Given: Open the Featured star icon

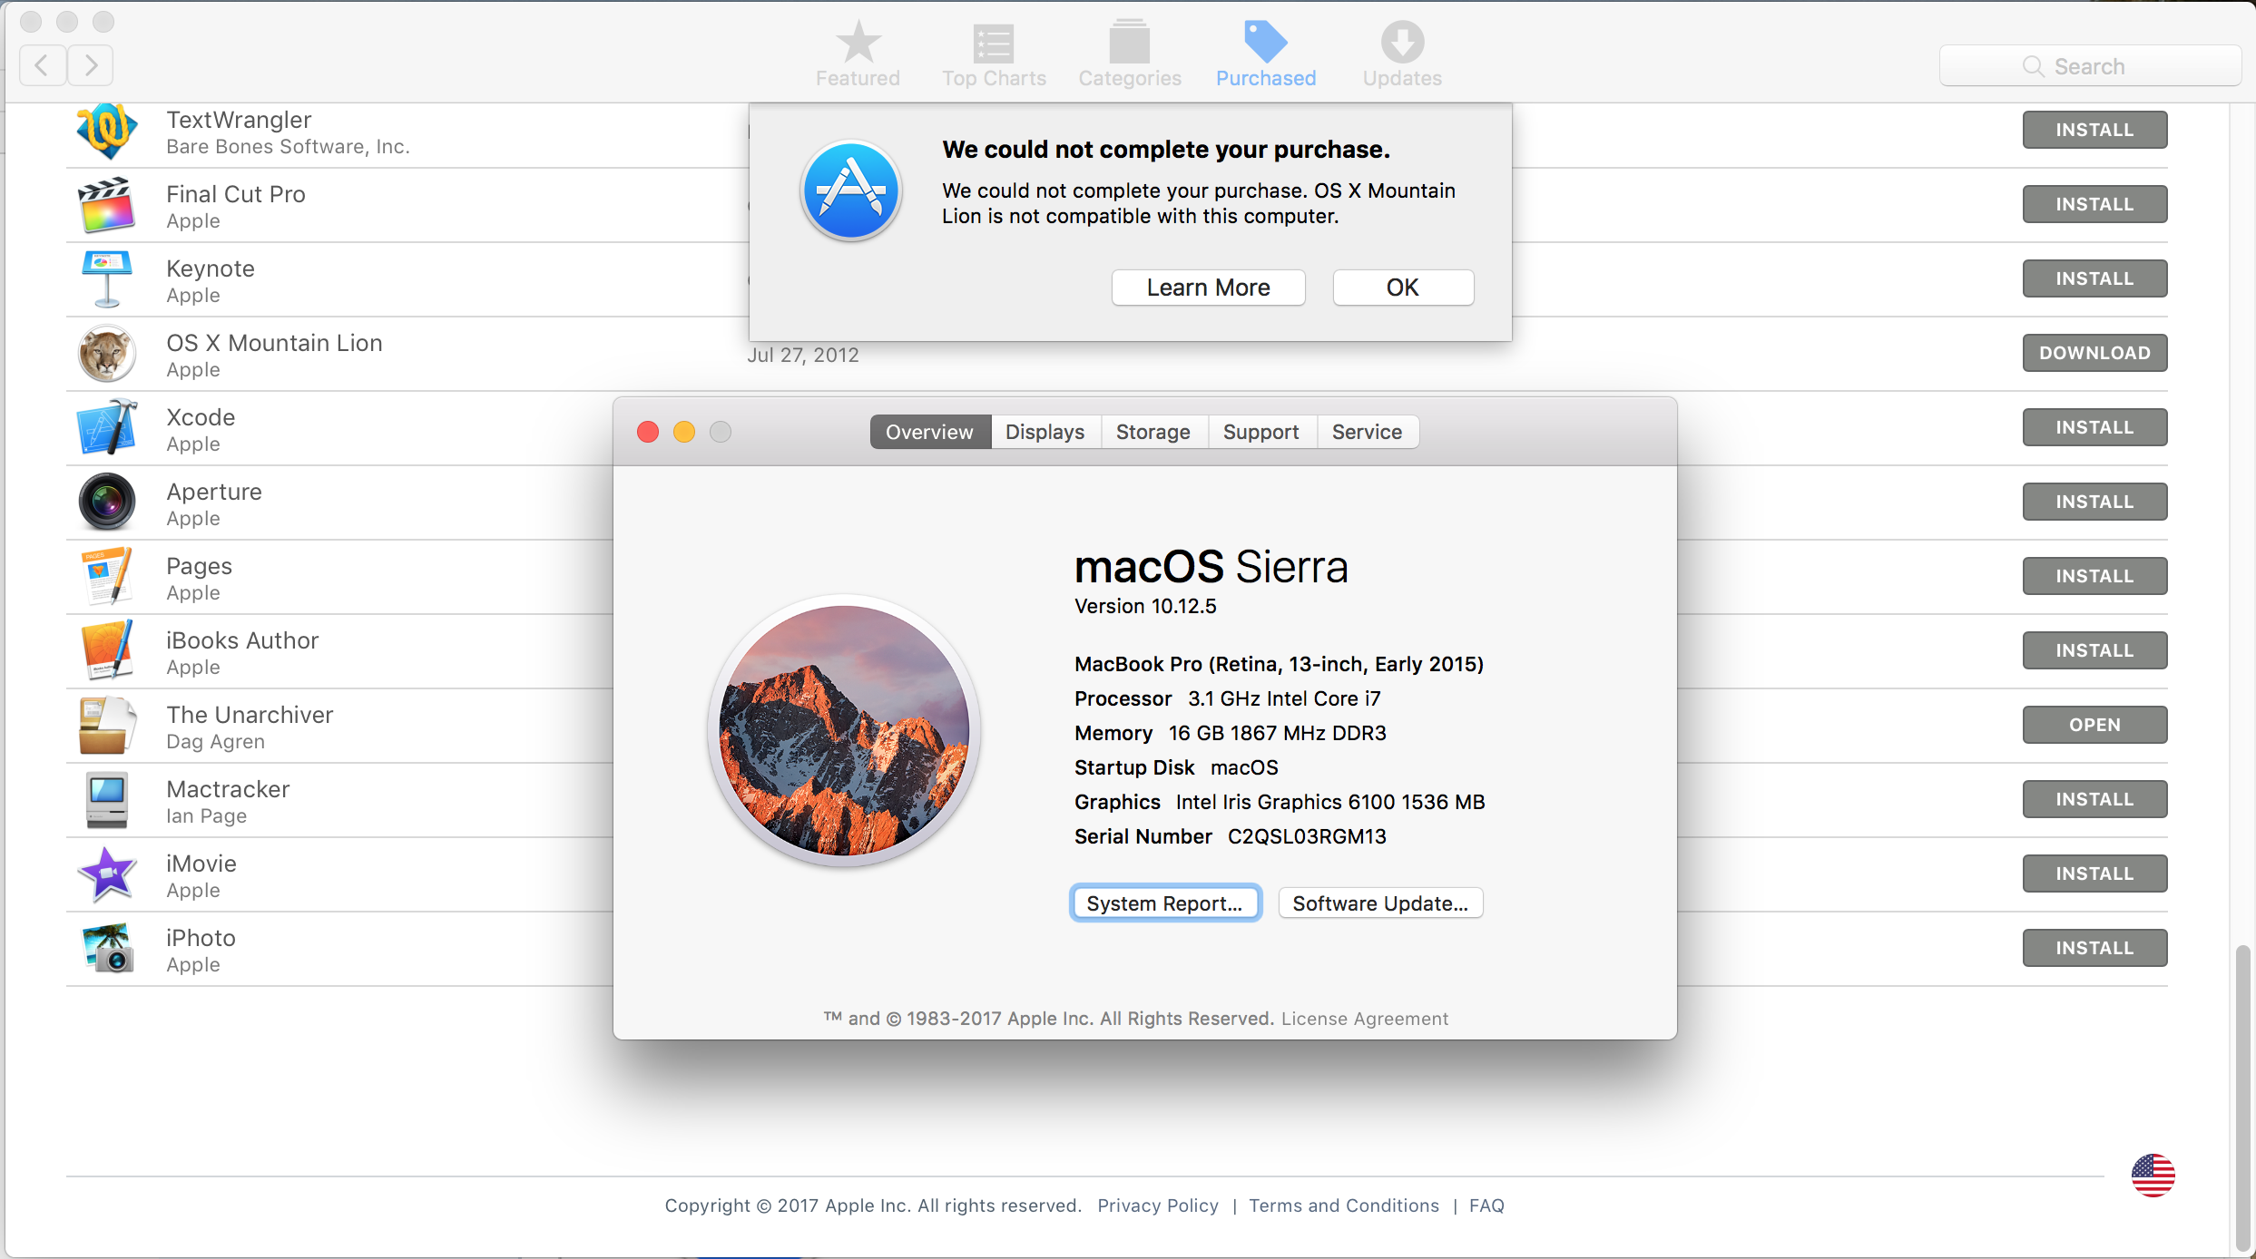Looking at the screenshot, I should coord(857,44).
